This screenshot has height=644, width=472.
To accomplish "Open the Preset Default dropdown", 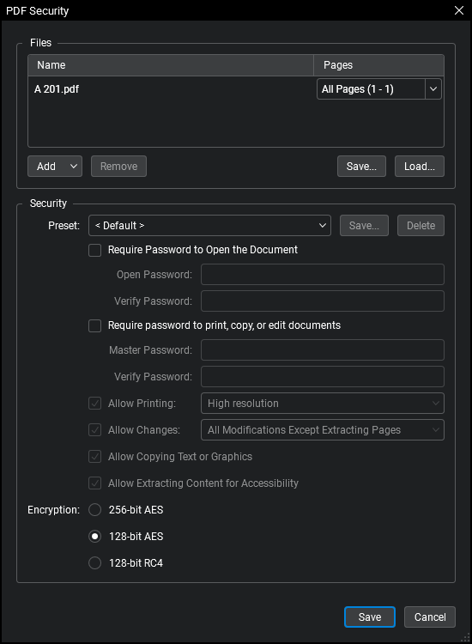I will click(x=209, y=226).
